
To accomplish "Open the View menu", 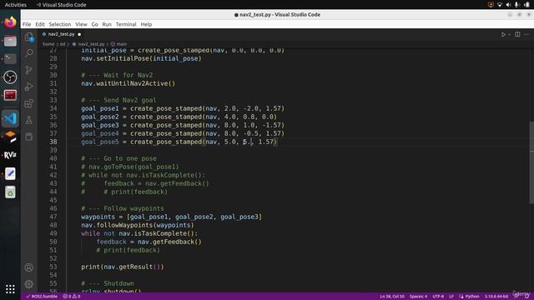I will click(81, 24).
